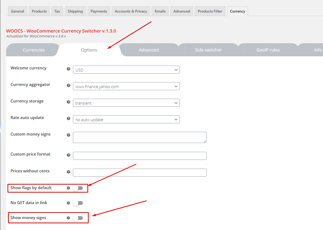Open the Products settings tab
Image resolution: width=323 pixels, height=230 pixels.
[39, 11]
